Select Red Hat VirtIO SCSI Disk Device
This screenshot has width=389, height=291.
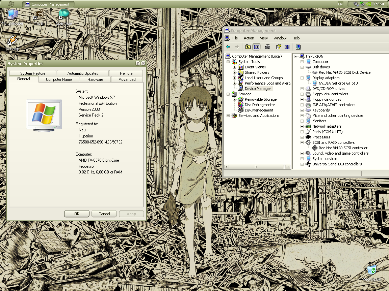[x=344, y=72]
